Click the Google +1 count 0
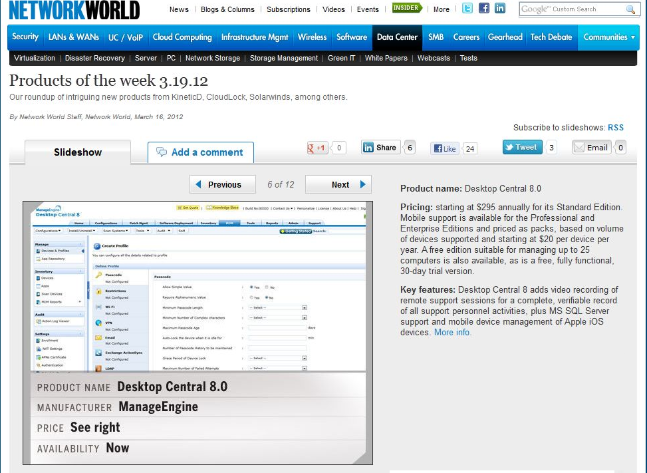The image size is (647, 473). 338,148
